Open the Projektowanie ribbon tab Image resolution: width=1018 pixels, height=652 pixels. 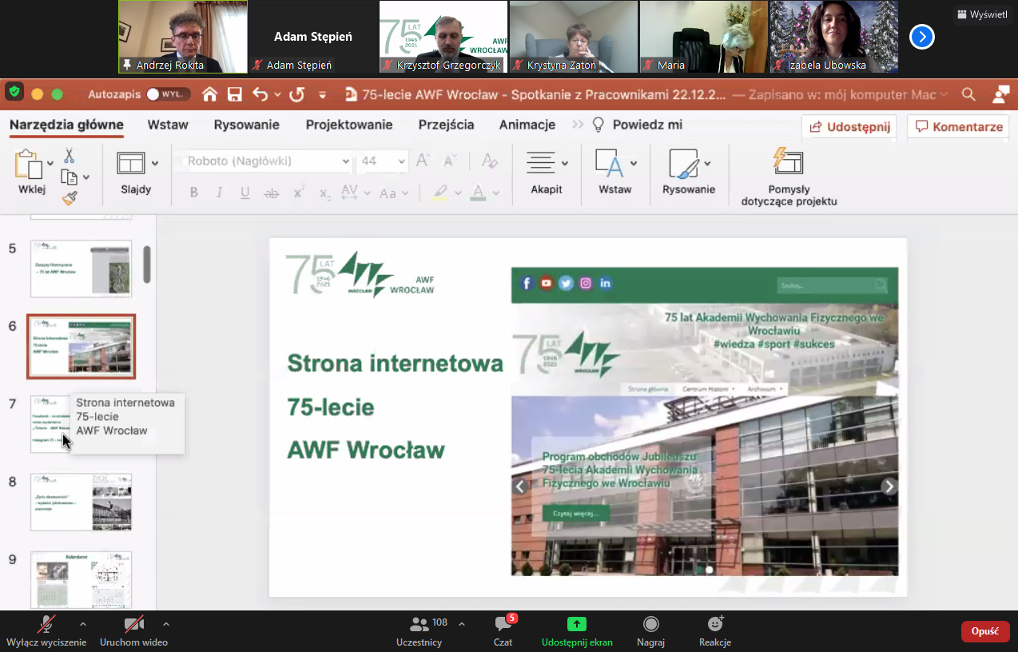coord(349,125)
